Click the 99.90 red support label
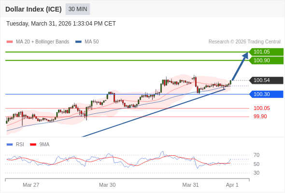This screenshot has height=193, width=285. (260, 116)
